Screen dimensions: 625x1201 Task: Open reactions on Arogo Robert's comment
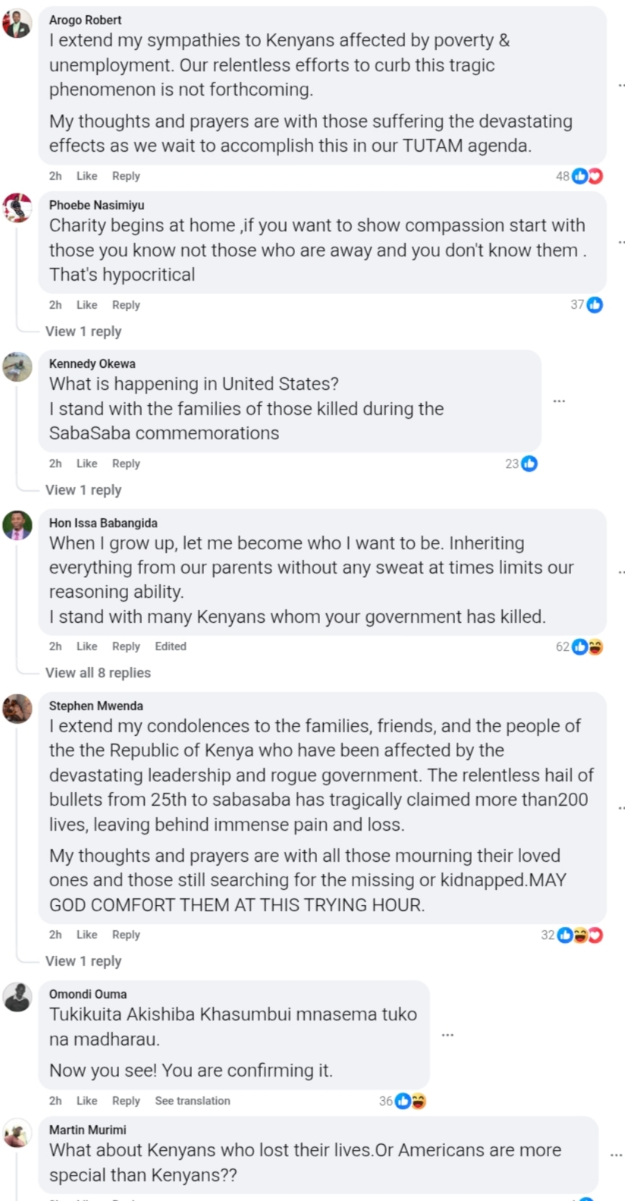(x=579, y=176)
